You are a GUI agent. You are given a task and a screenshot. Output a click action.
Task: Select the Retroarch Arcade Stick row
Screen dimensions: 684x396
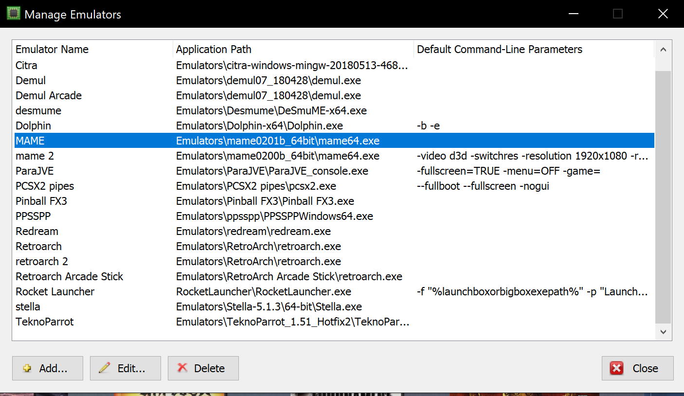(x=334, y=276)
